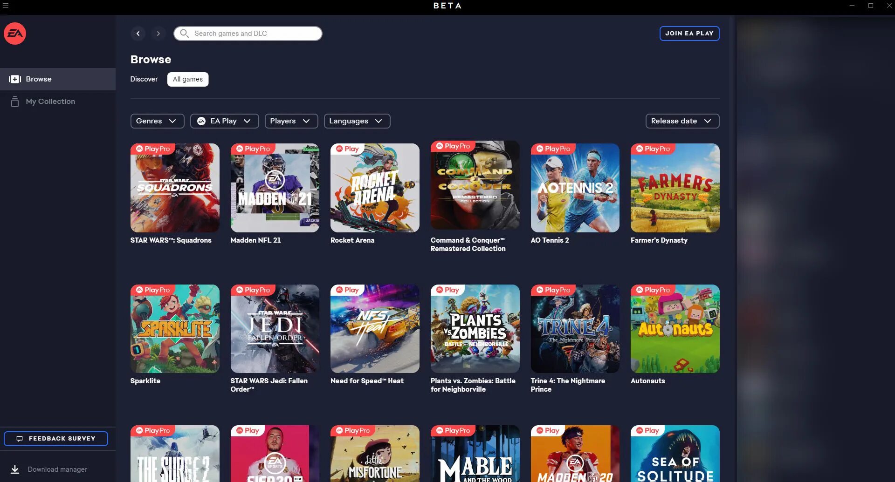The width and height of the screenshot is (895, 482).
Task: Open the Madden NFL 21 title link
Action: point(255,240)
